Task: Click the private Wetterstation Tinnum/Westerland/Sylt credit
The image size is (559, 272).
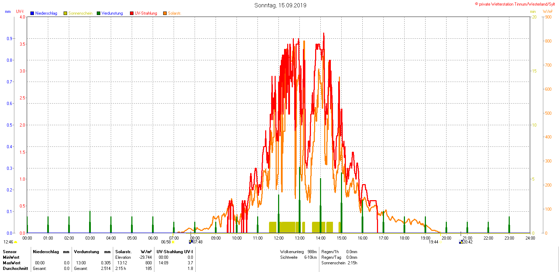Action: point(515,4)
